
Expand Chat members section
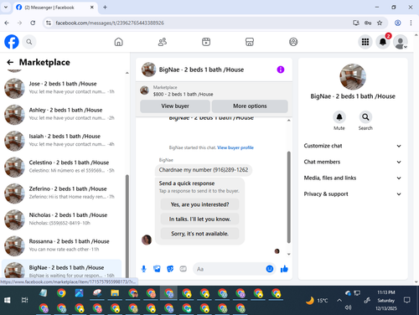click(353, 162)
